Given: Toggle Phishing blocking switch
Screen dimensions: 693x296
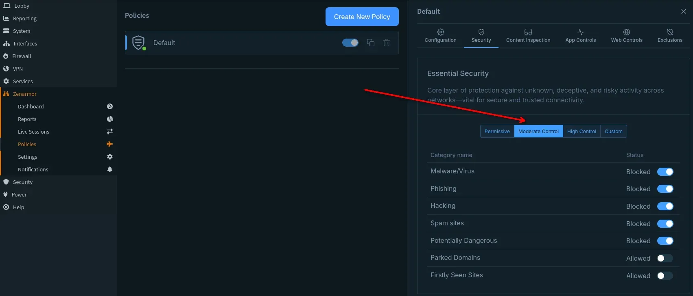Looking at the screenshot, I should [665, 189].
